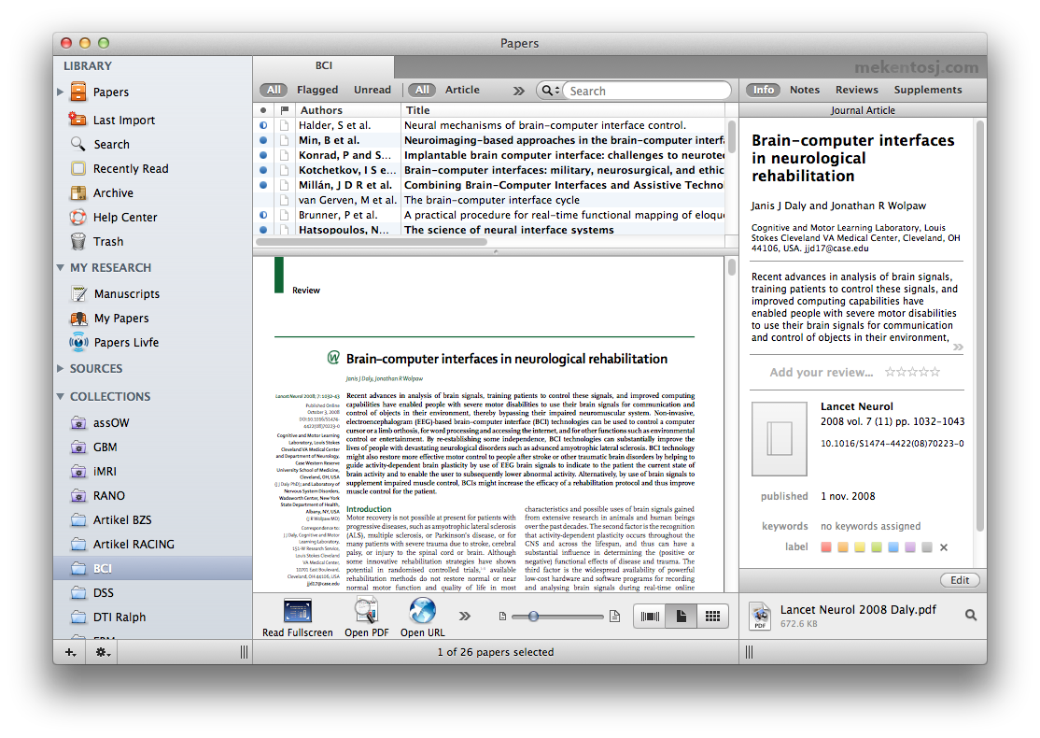Expand the Papers library disclosure triangle

61,92
